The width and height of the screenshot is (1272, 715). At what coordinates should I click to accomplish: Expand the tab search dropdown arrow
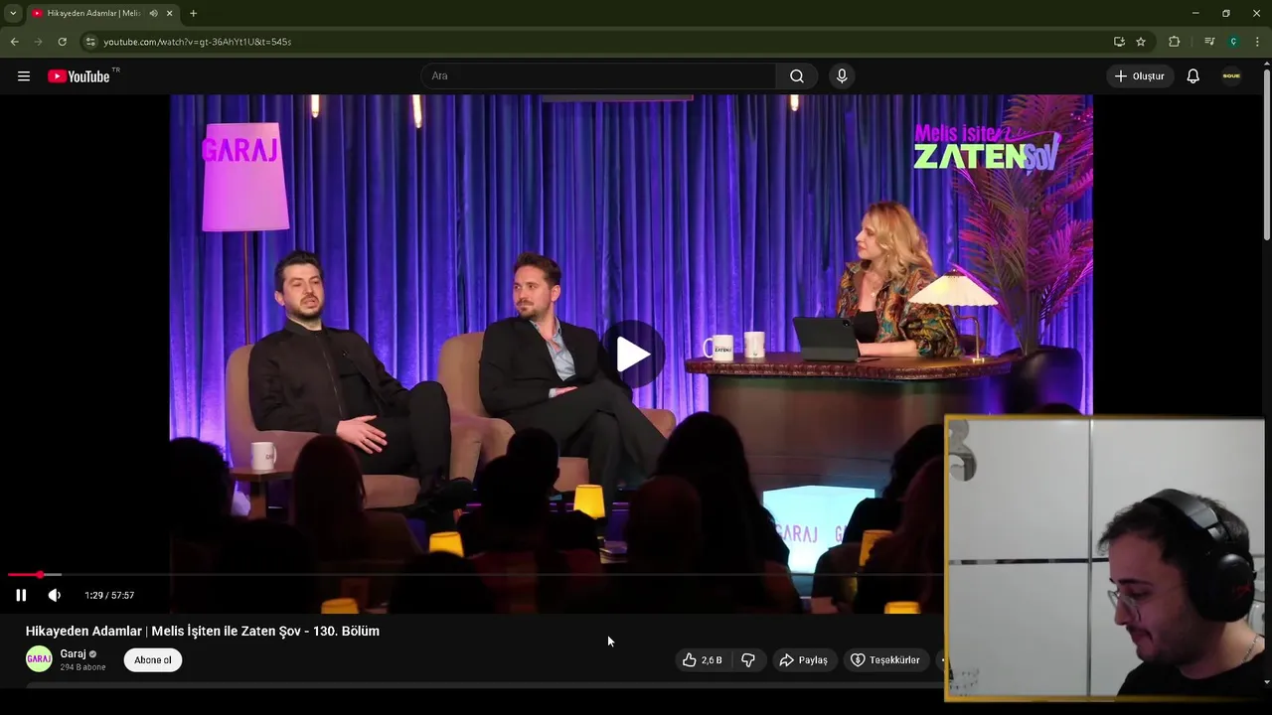(x=13, y=13)
